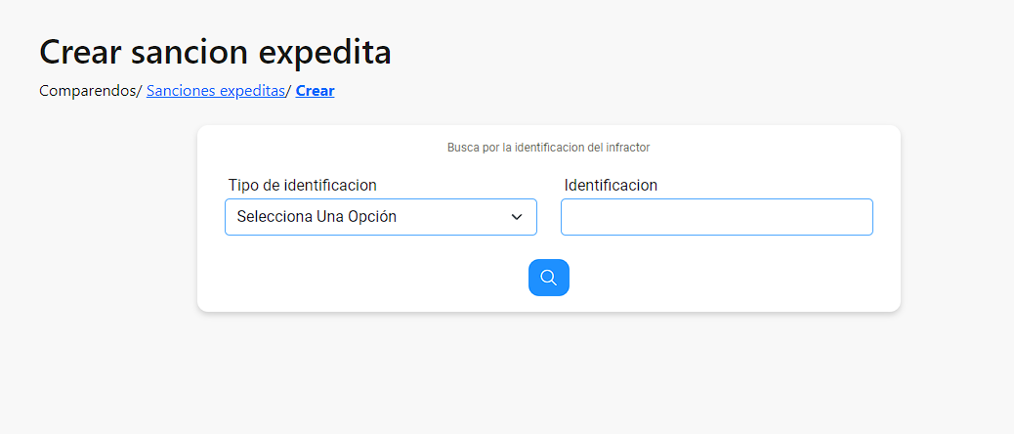Click the Tipo de identificacion label
Viewport: 1014px width, 434px height.
[303, 185]
